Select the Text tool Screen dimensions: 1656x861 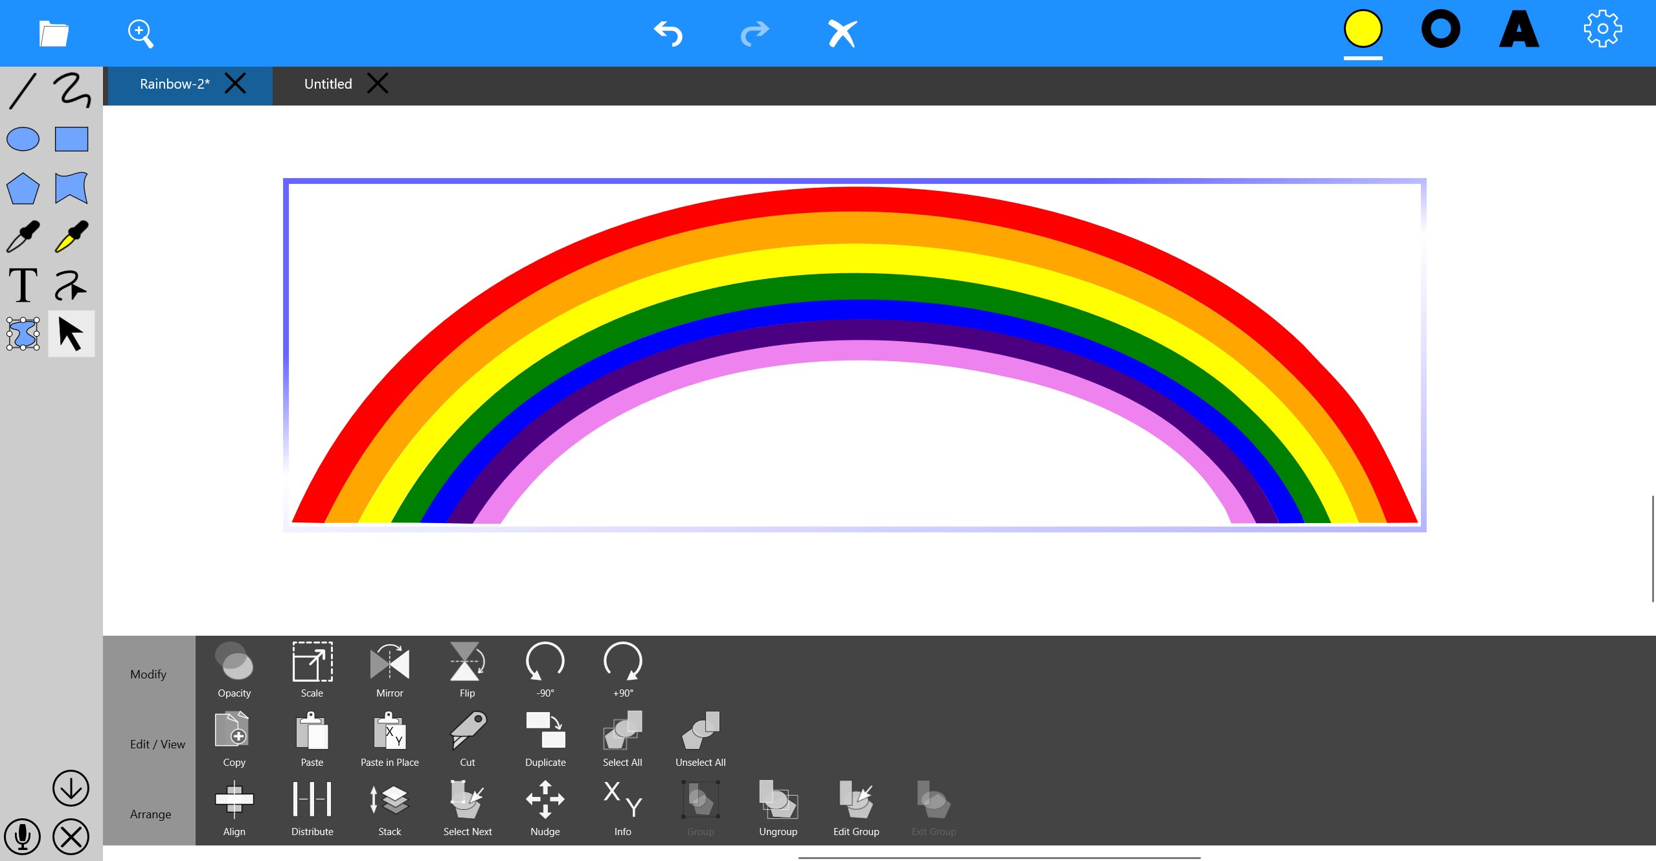[23, 285]
